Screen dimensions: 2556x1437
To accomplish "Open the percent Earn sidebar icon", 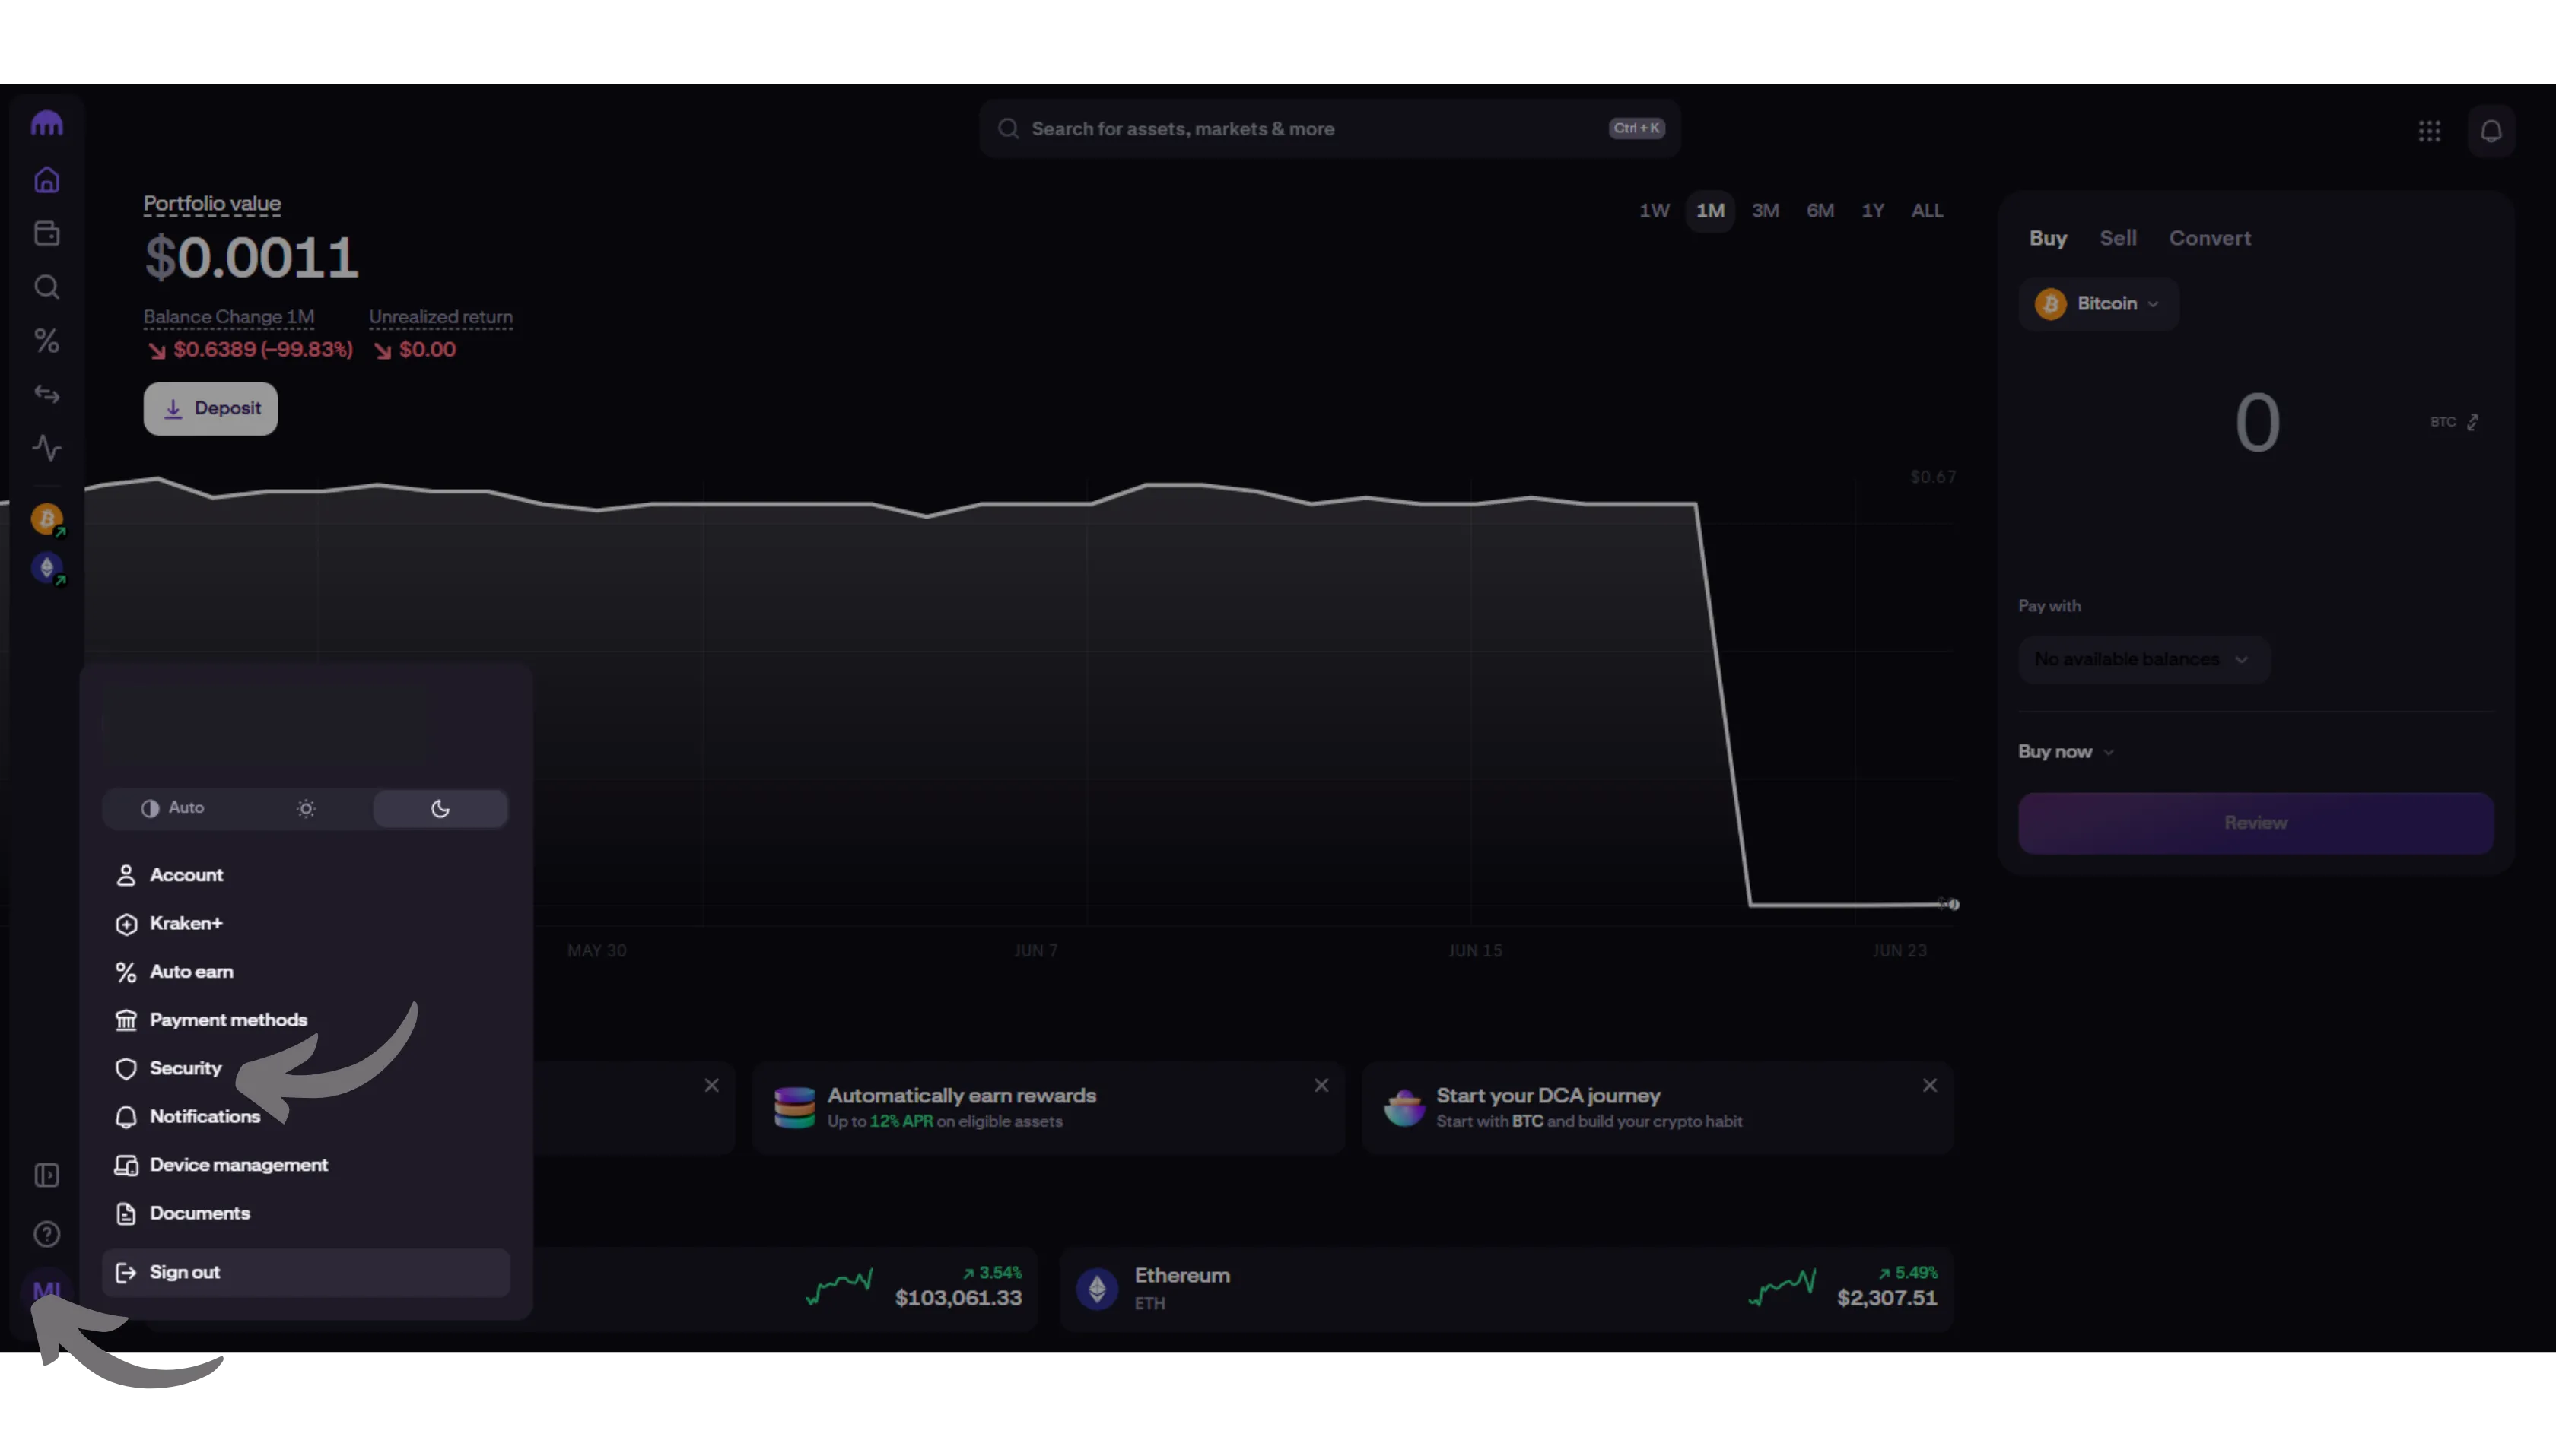I will (x=46, y=341).
